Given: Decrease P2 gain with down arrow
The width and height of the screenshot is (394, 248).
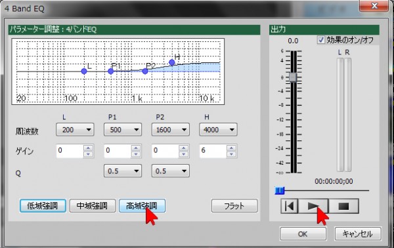Looking at the screenshot, I should coord(184,154).
